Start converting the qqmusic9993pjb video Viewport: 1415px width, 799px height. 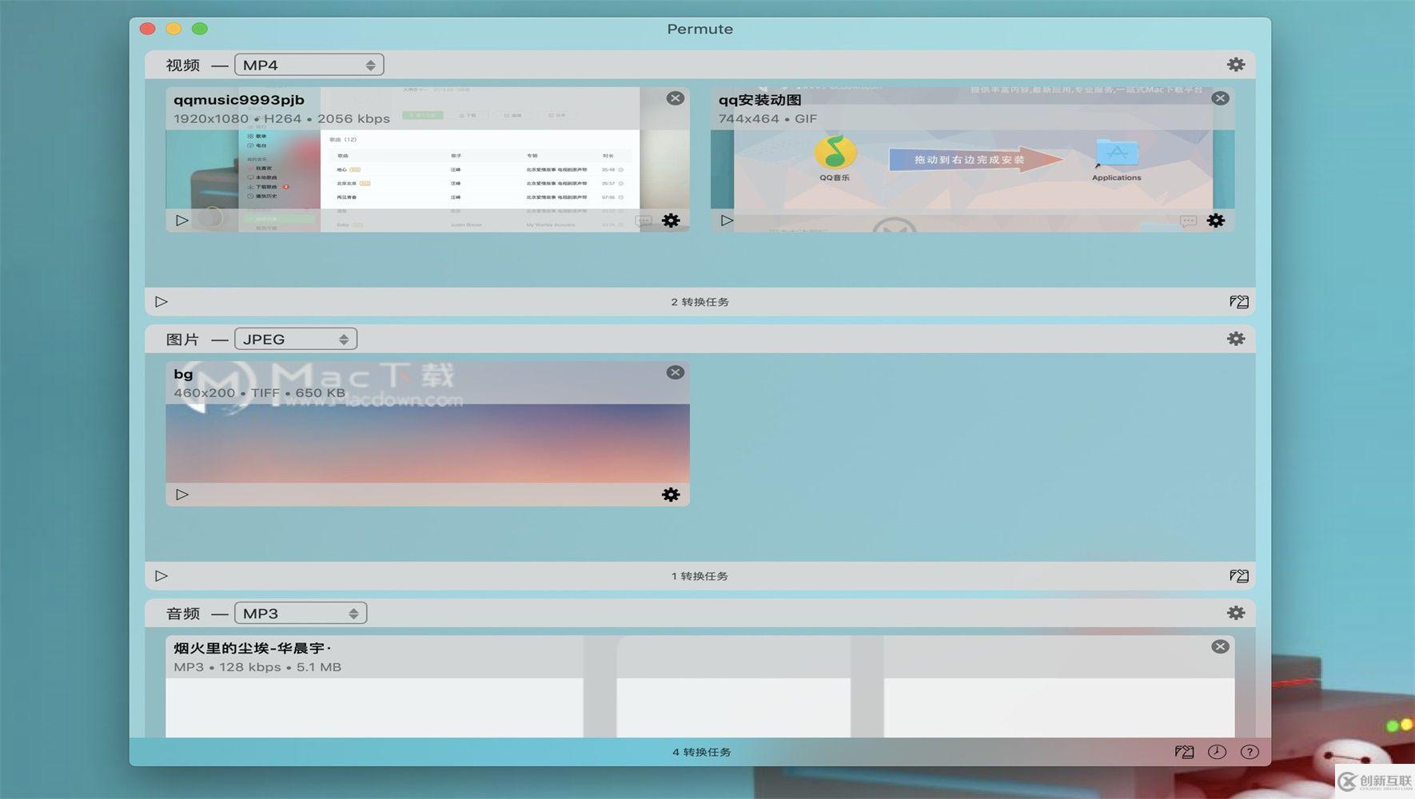click(x=182, y=220)
